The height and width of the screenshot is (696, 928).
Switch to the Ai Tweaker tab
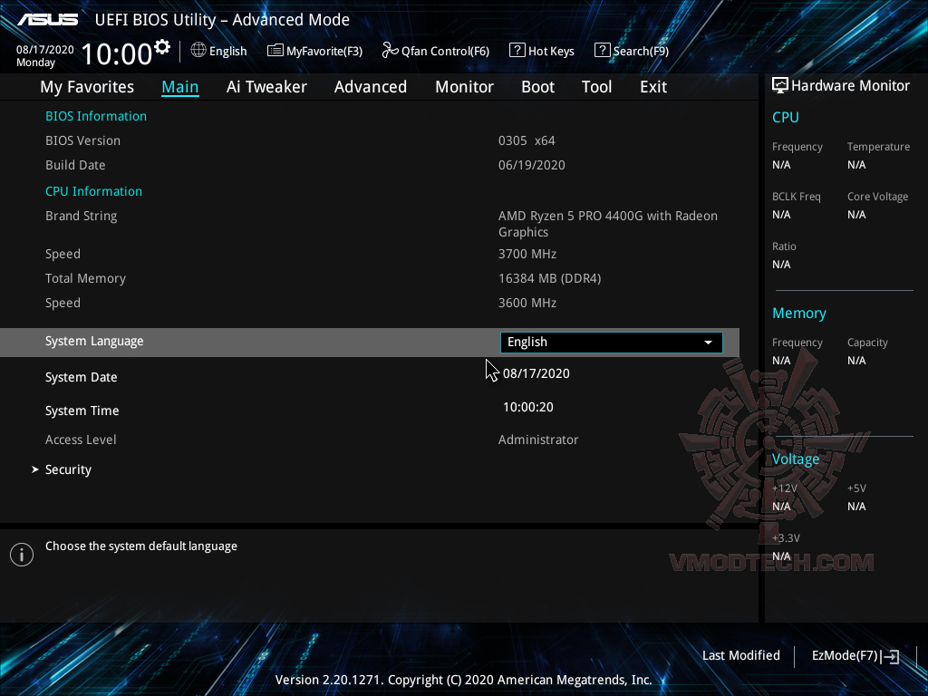(x=266, y=86)
